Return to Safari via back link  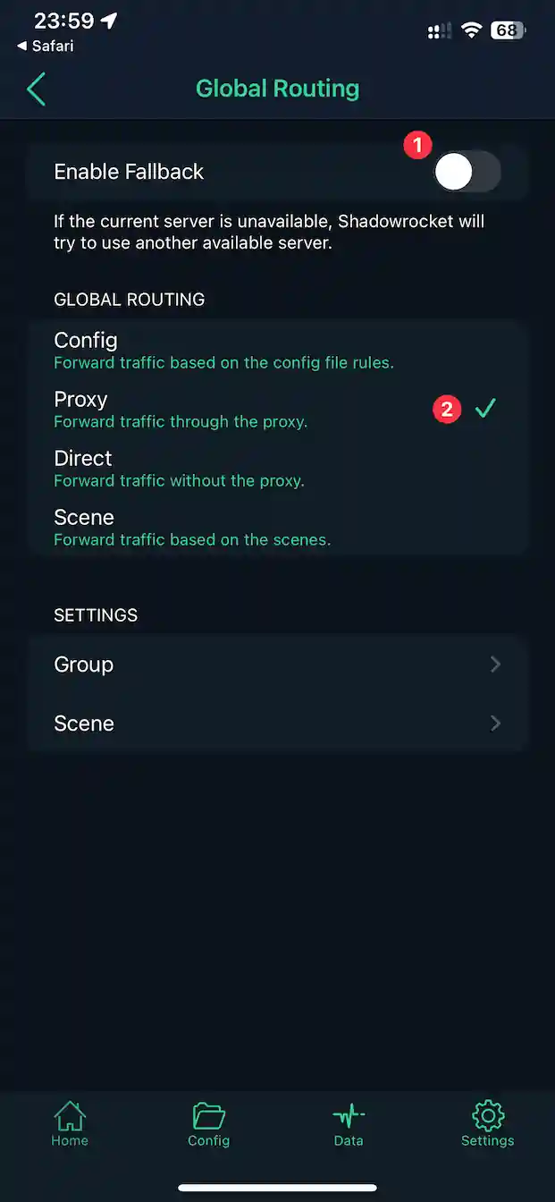tap(45, 47)
